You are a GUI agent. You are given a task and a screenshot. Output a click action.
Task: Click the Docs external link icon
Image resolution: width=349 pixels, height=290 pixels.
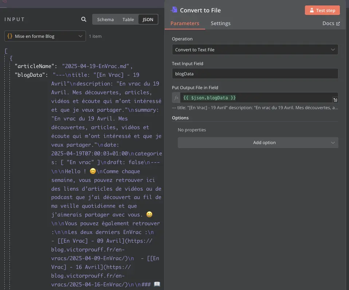[x=338, y=24]
